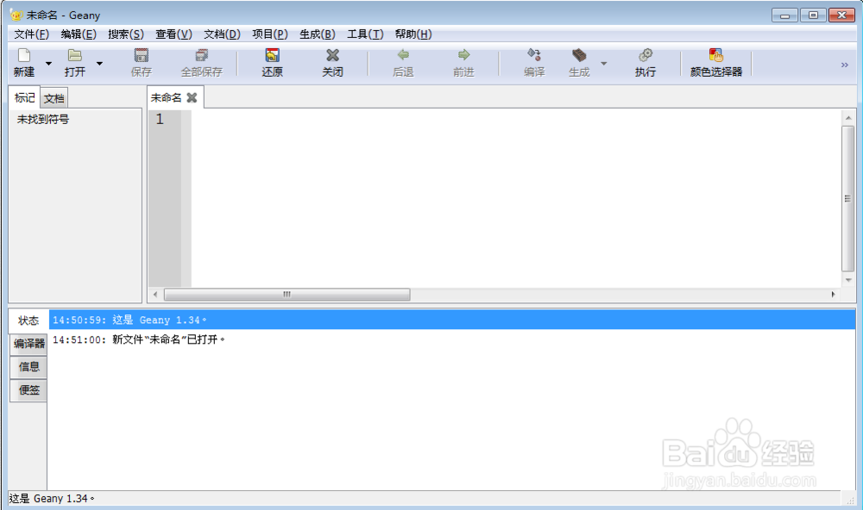Select the 信息 message tab

click(x=28, y=367)
